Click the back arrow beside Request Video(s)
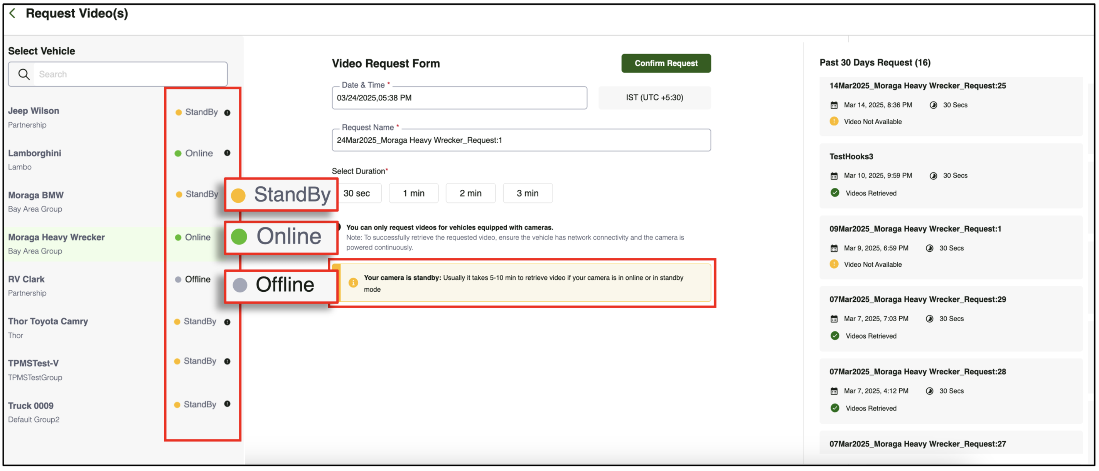 point(13,13)
